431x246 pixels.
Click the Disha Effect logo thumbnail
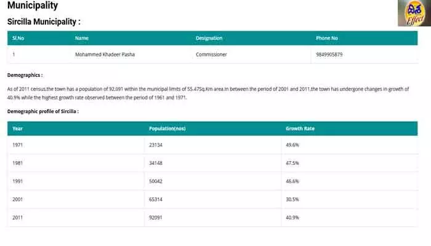414,13
